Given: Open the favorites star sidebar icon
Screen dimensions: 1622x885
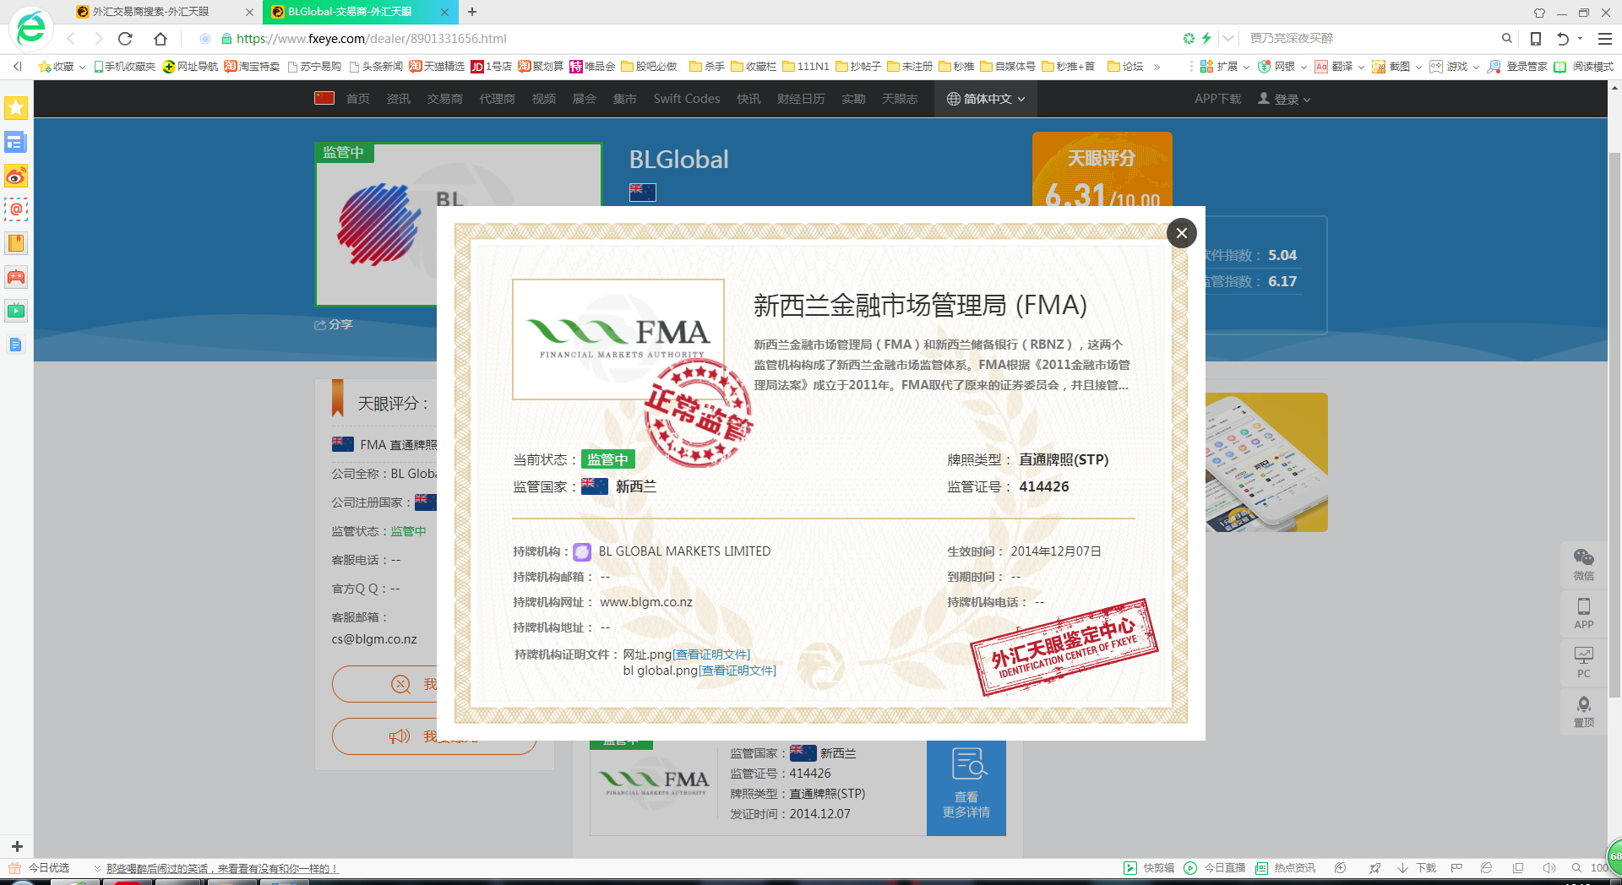Looking at the screenshot, I should click(16, 108).
